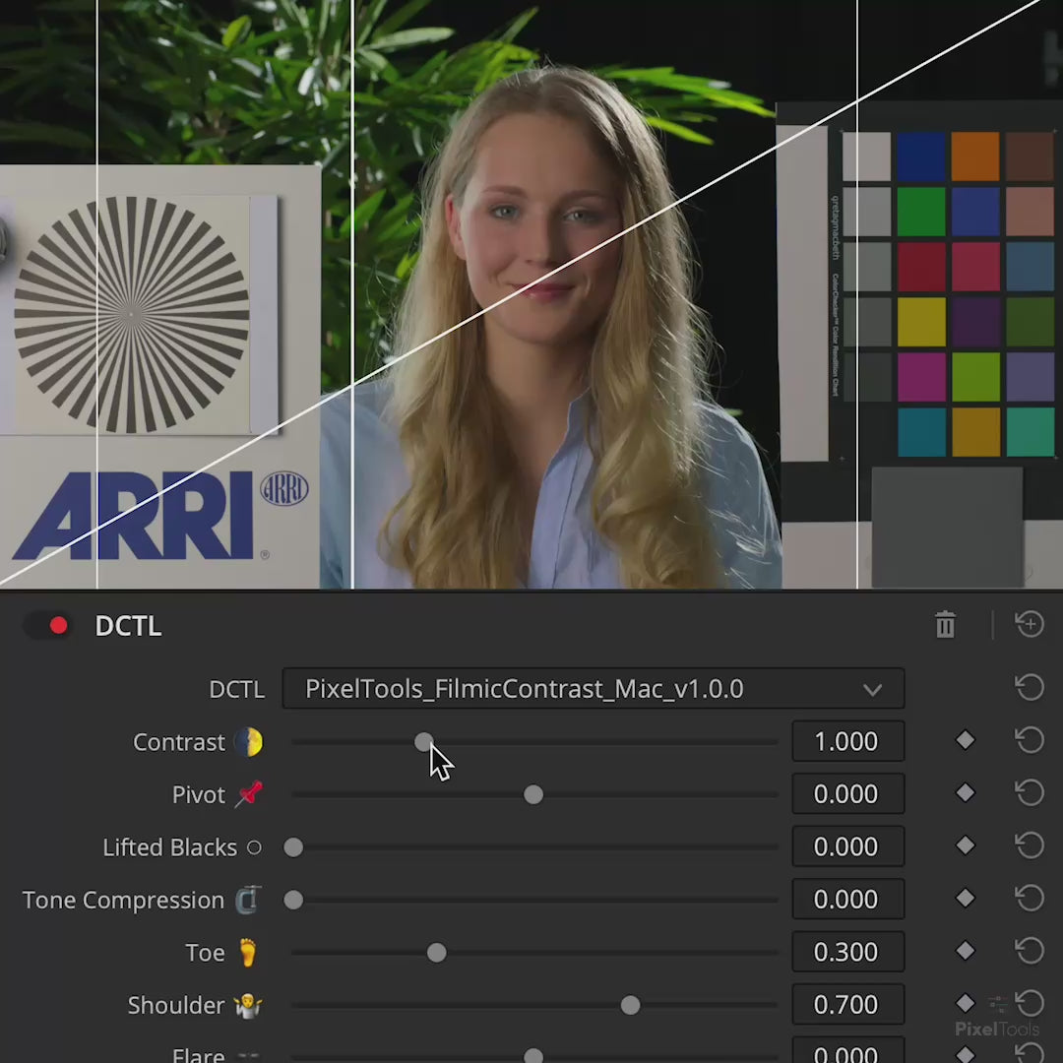Viewport: 1063px width, 1063px height.
Task: Add keyframe for Shoulder parameter
Action: coord(965,1004)
